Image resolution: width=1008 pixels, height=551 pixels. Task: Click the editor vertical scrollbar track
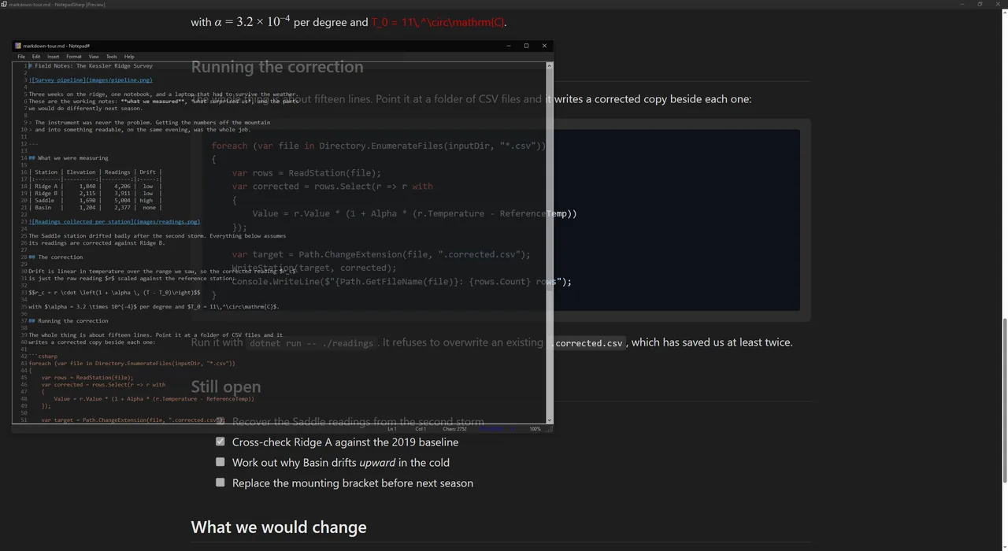pyautogui.click(x=550, y=243)
